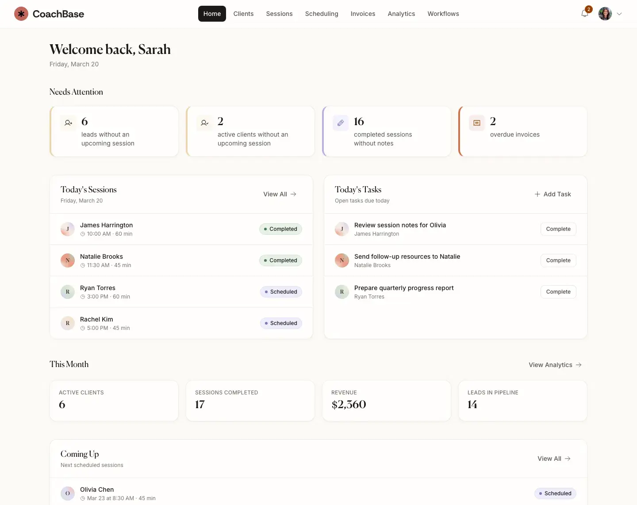Click View All in Coming Up

click(554, 459)
